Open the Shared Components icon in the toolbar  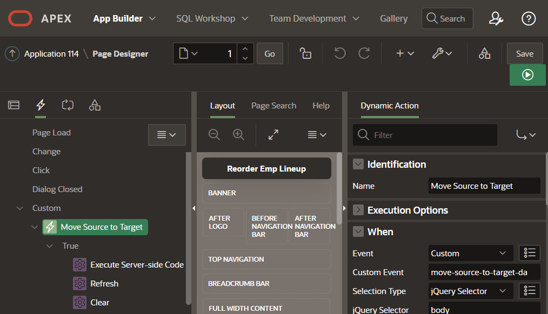pos(484,53)
